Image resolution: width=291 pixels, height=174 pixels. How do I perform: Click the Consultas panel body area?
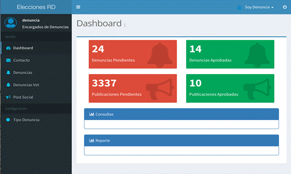pyautogui.click(x=181, y=124)
